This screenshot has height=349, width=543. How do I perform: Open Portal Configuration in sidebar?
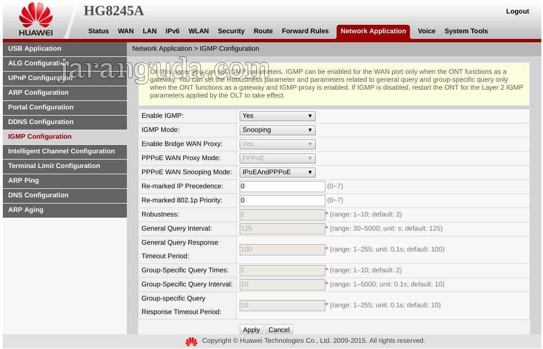point(65,107)
